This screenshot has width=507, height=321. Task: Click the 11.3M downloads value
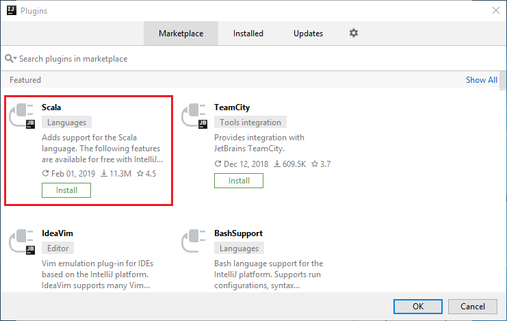[120, 173]
